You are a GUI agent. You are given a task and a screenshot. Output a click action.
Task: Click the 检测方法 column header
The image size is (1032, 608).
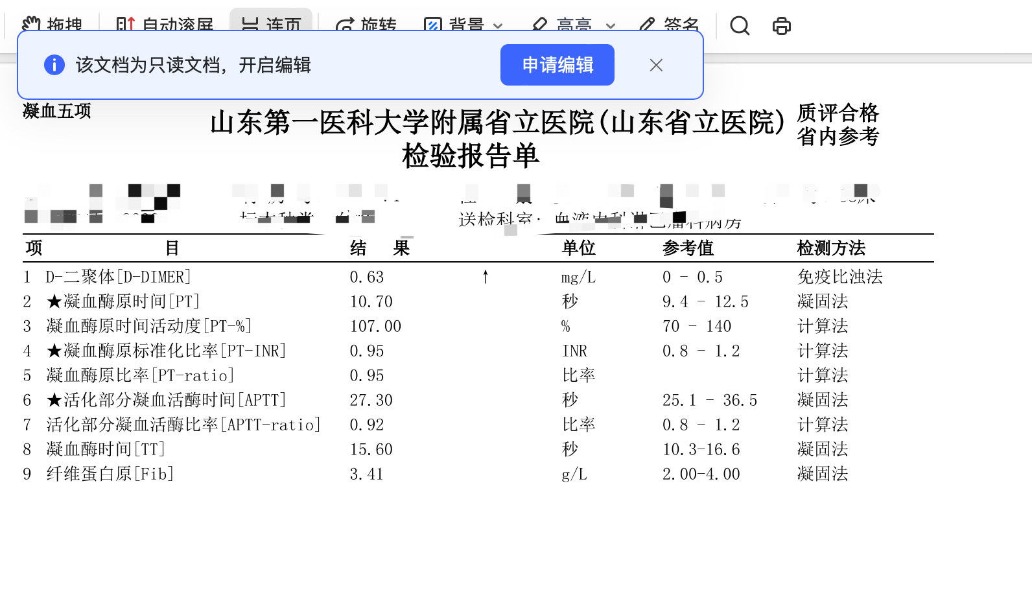pyautogui.click(x=831, y=248)
